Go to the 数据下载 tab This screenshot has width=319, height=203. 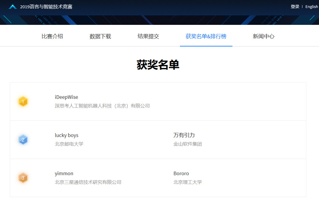[x=100, y=36]
